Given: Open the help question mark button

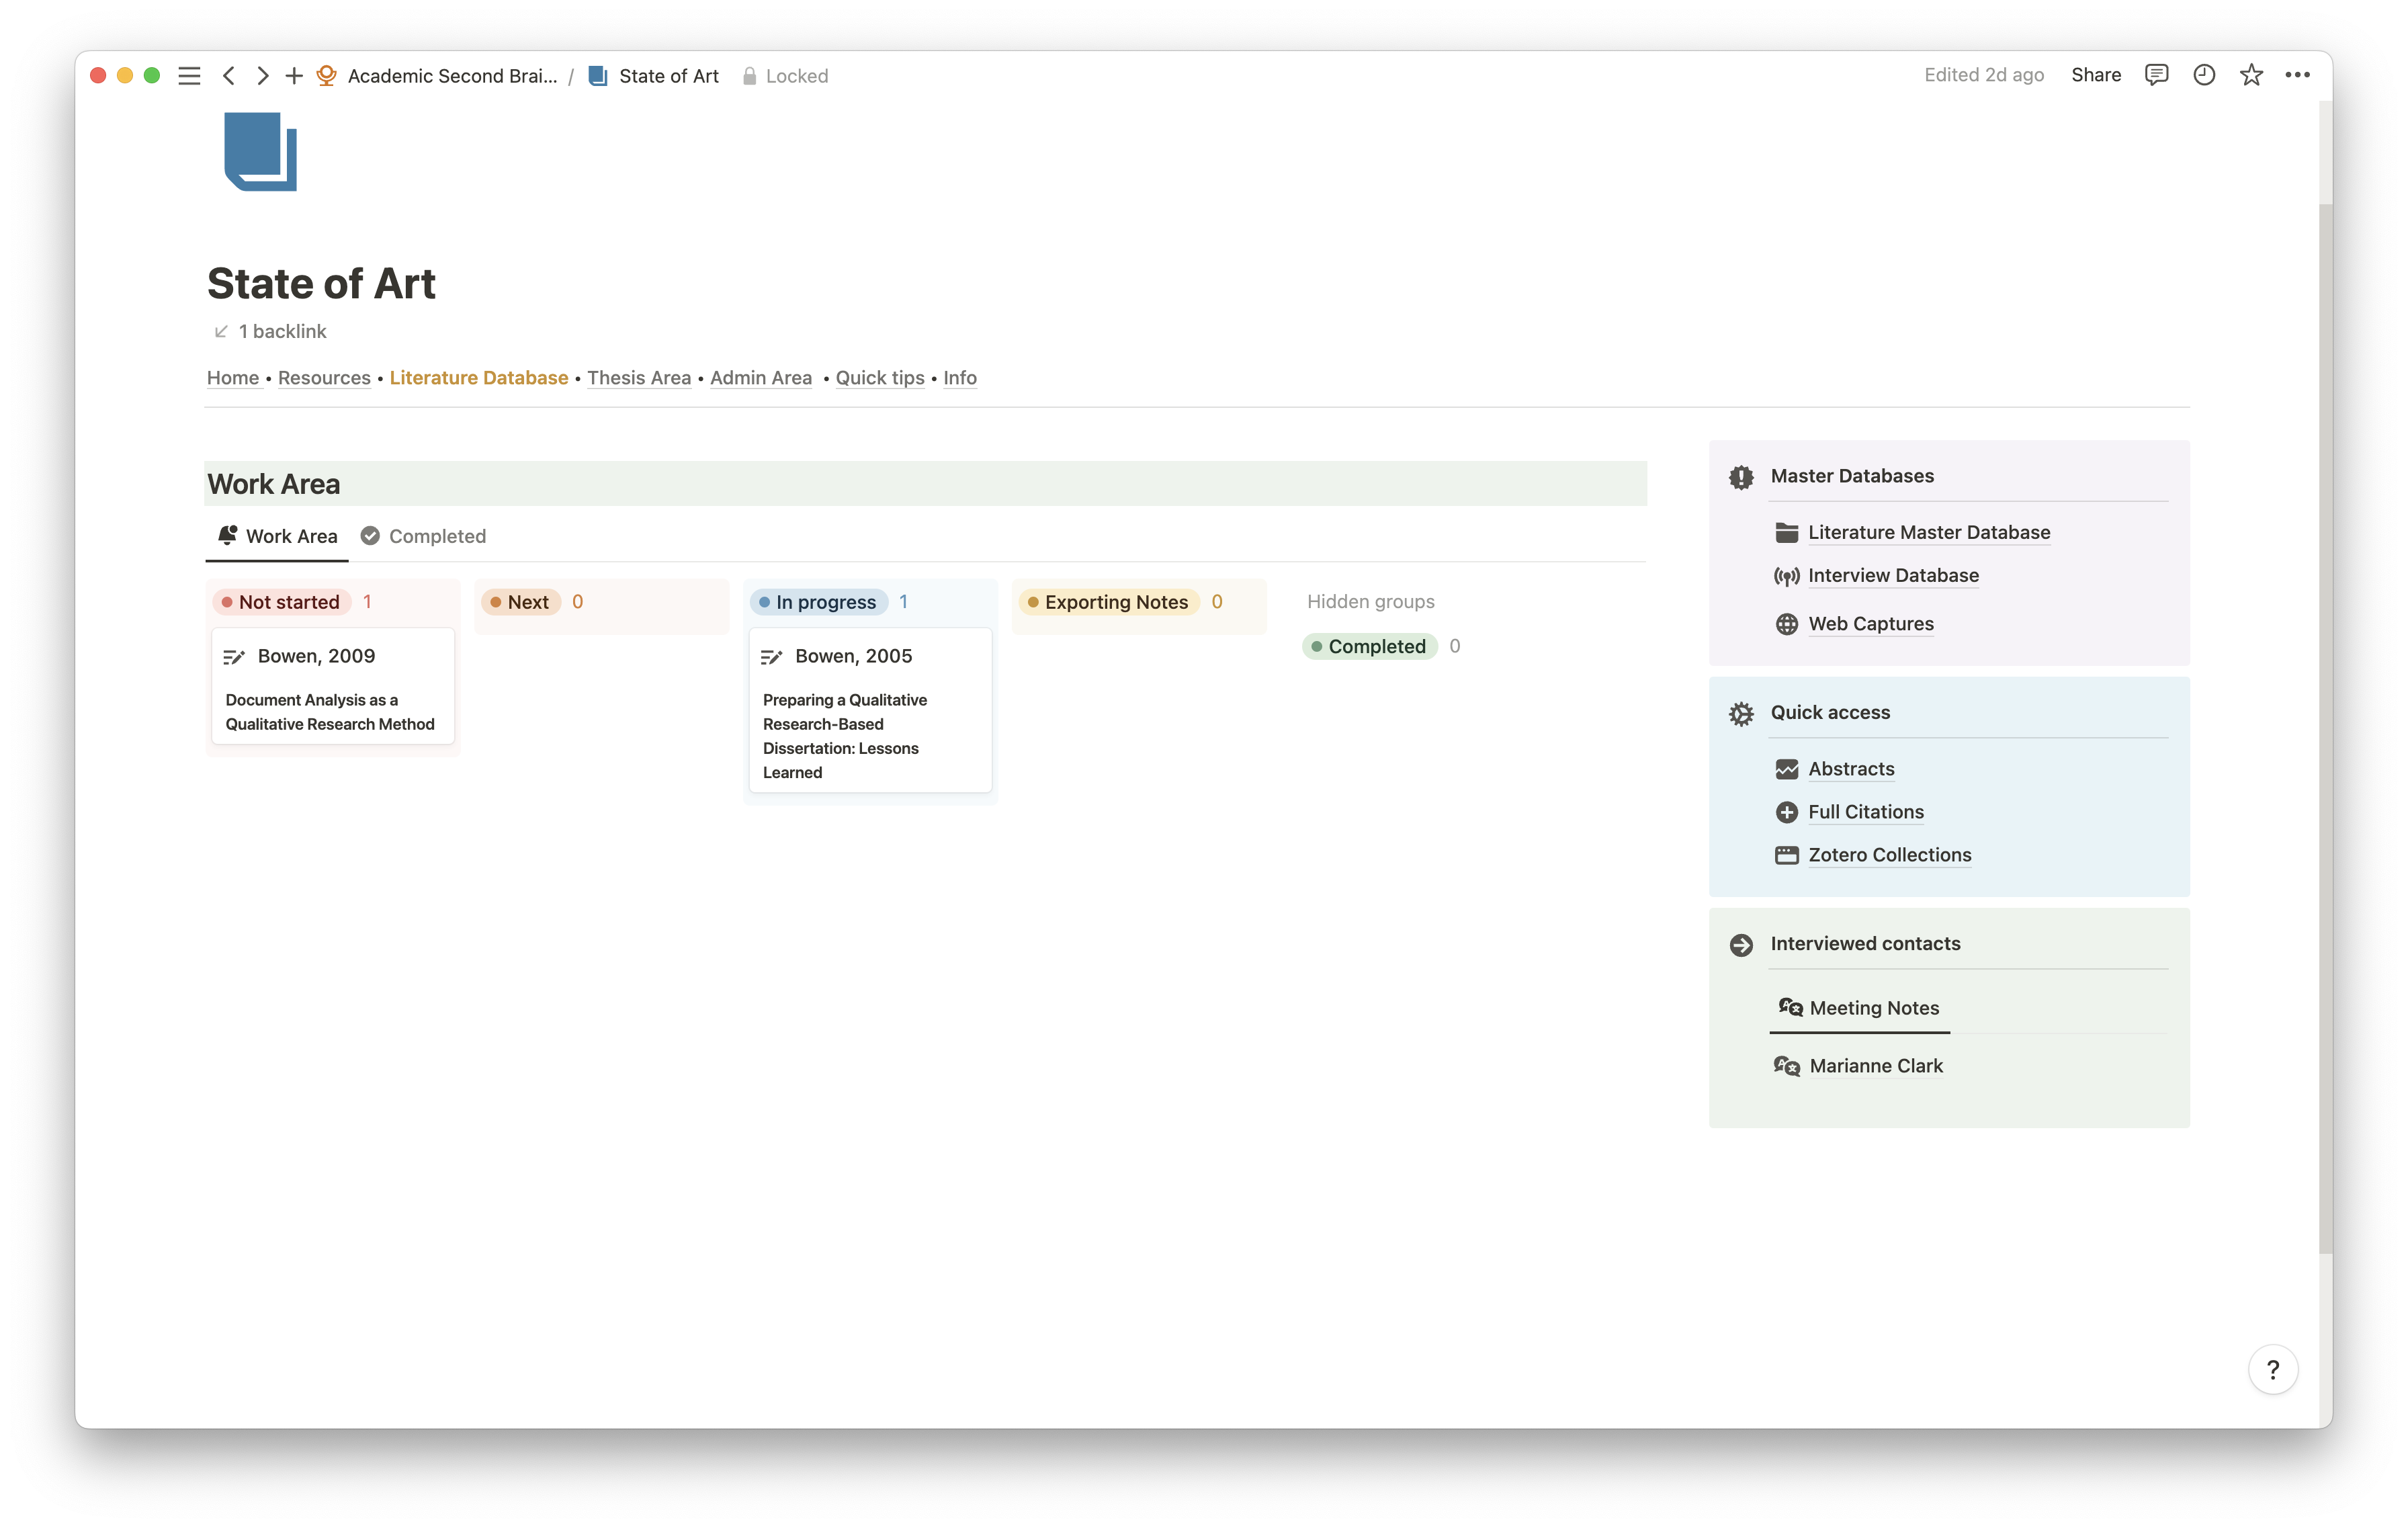Looking at the screenshot, I should [2272, 1369].
